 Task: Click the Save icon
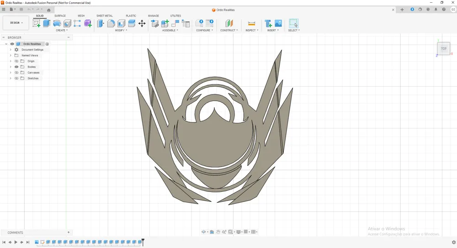[21, 10]
